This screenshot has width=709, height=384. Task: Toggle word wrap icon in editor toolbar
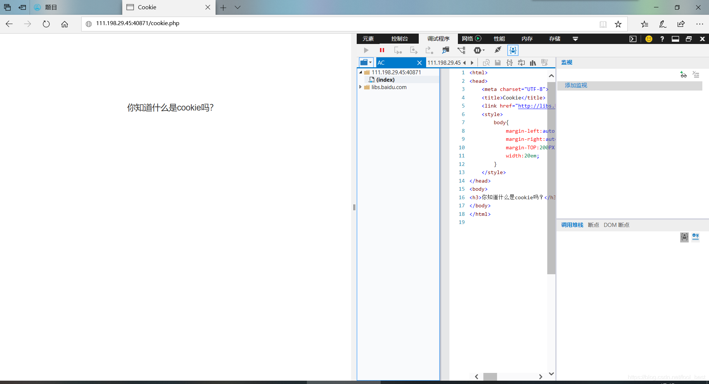521,63
